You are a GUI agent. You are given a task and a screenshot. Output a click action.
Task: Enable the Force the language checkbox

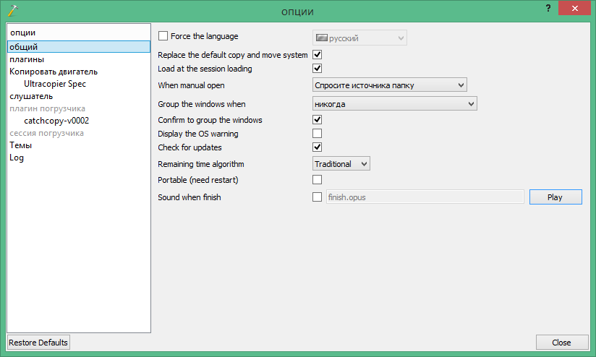163,36
